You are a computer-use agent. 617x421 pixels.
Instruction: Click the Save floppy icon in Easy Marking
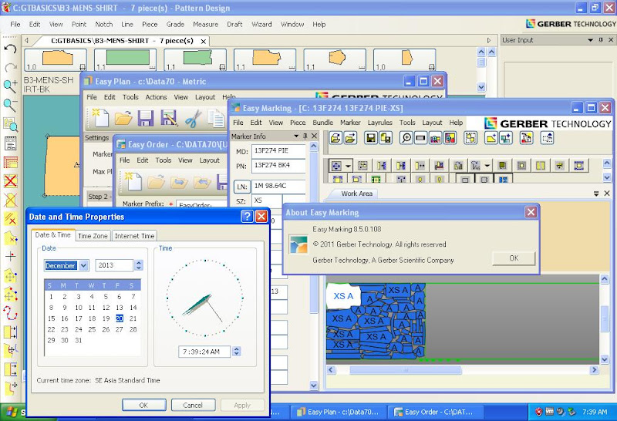[x=371, y=138]
